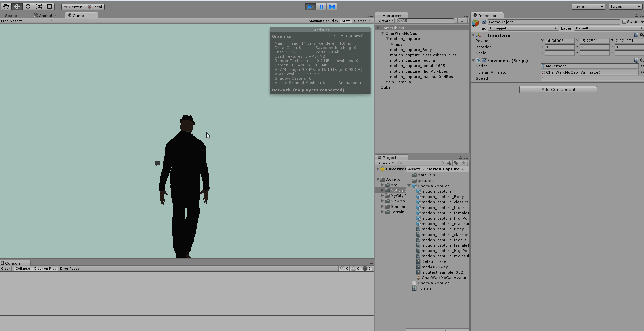Open Transform component help icon

(636, 35)
